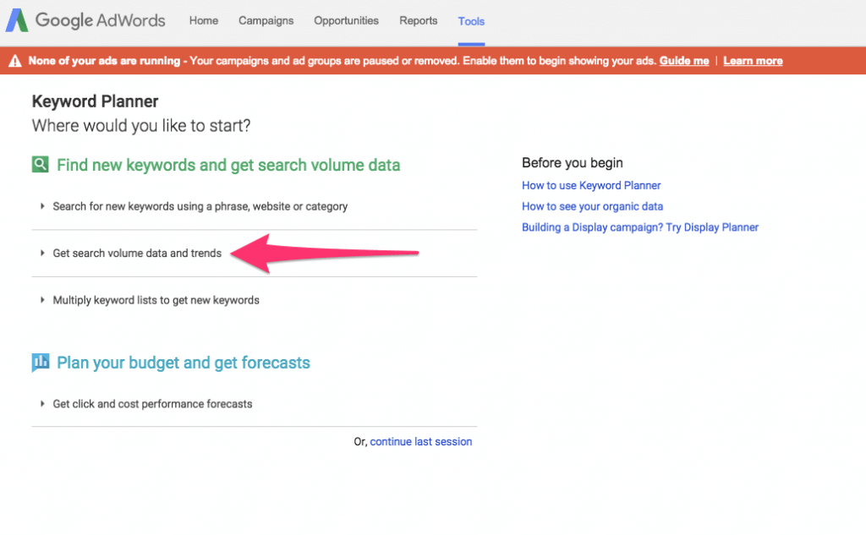Click the Where would you like to start text
This screenshot has height=535, width=866.
pos(141,126)
